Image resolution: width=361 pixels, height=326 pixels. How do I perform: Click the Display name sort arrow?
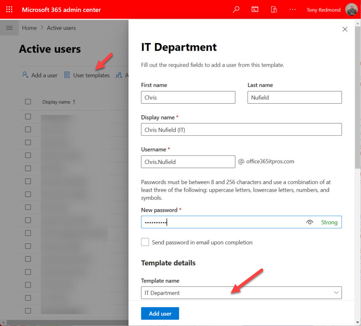[74, 102]
